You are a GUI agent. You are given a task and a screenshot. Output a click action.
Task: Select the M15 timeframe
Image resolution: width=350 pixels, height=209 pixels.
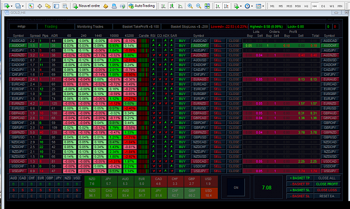click(290, 6)
